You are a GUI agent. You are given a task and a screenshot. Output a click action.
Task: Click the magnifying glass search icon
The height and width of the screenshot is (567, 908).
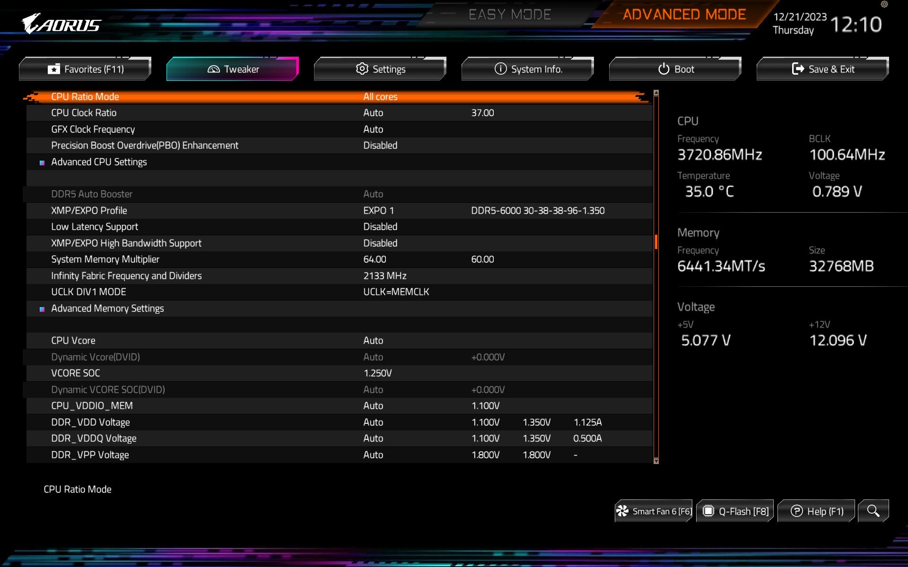pyautogui.click(x=873, y=511)
